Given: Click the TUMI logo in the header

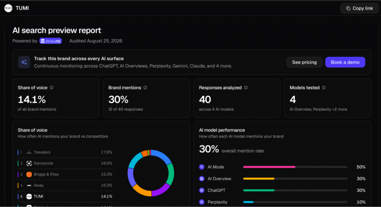Looking at the screenshot, I should (x=8, y=8).
